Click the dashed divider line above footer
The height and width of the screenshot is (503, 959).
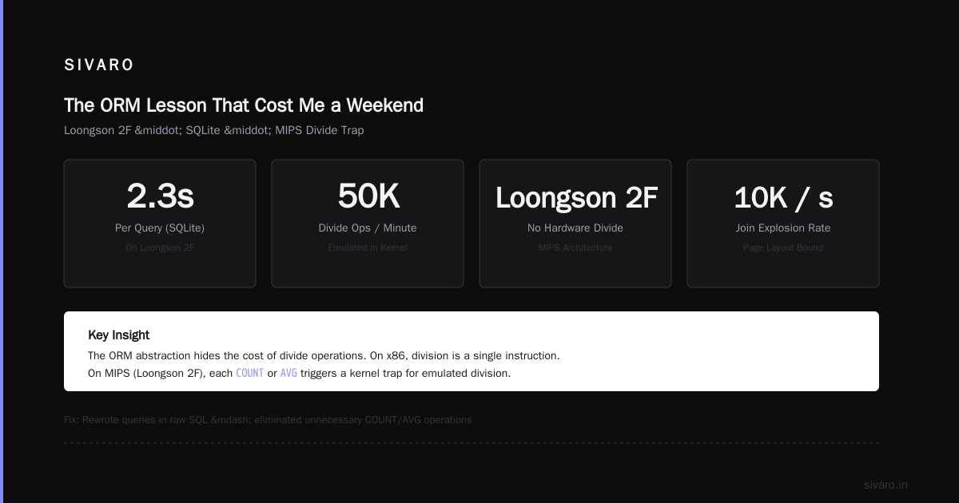click(x=472, y=443)
